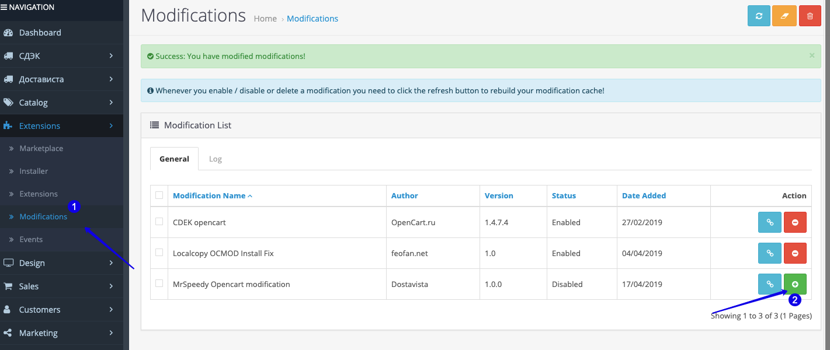Open Marketplace in the Extensions submenu

[x=41, y=149]
